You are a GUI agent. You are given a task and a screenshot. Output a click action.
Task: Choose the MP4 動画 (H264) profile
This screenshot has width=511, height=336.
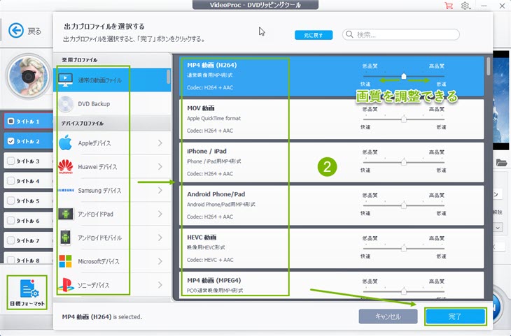coord(331,76)
